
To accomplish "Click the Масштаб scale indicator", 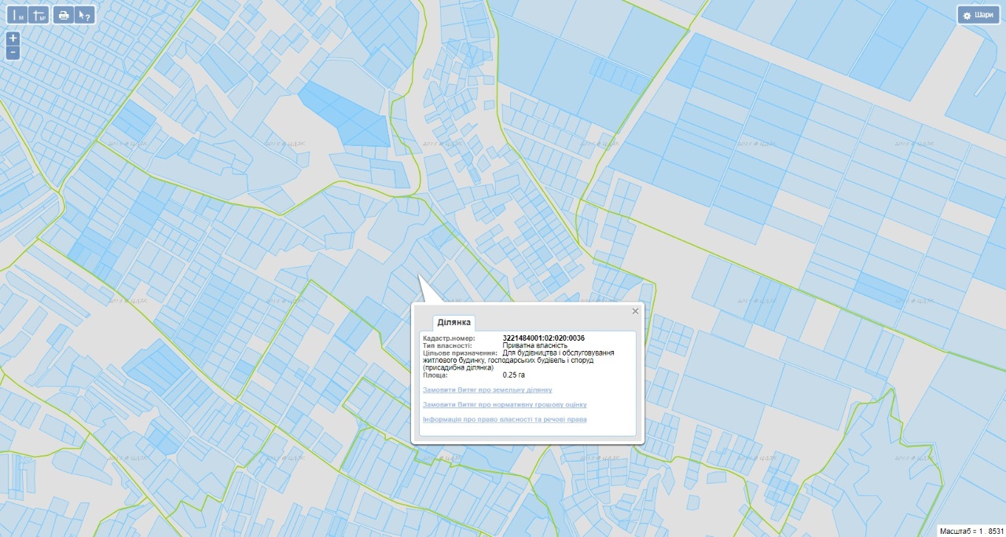I will click(972, 532).
